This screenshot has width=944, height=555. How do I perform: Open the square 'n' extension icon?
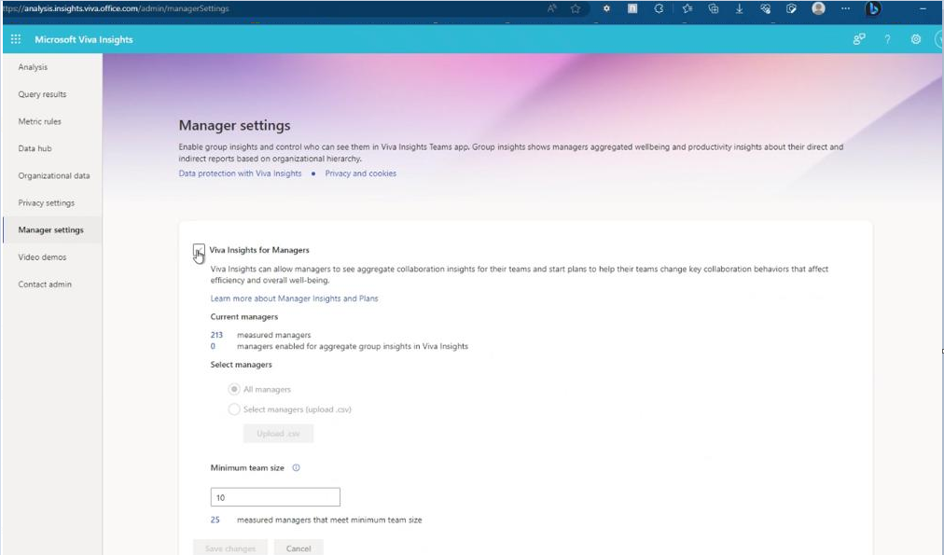(x=632, y=8)
